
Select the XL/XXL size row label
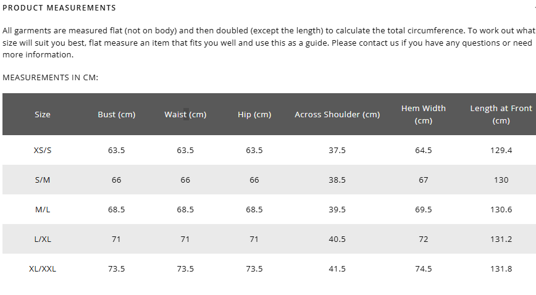coord(43,268)
